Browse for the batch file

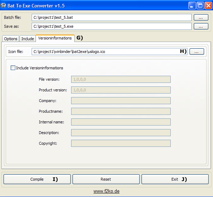201,17
